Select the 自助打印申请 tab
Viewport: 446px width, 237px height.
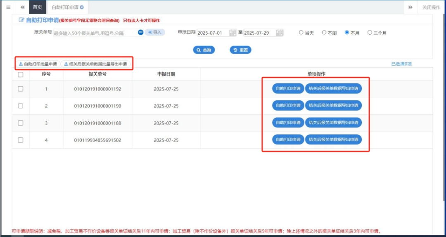click(x=65, y=7)
